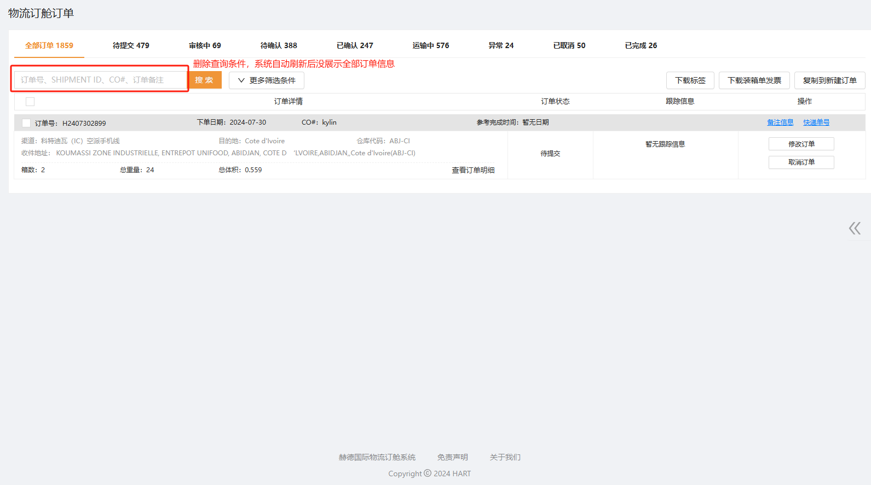Open the 已取消 50 tab
The width and height of the screenshot is (871, 485).
[569, 45]
